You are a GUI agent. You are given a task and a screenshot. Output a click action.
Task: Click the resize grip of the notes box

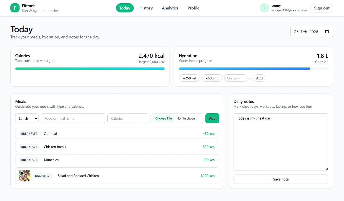tap(327, 169)
